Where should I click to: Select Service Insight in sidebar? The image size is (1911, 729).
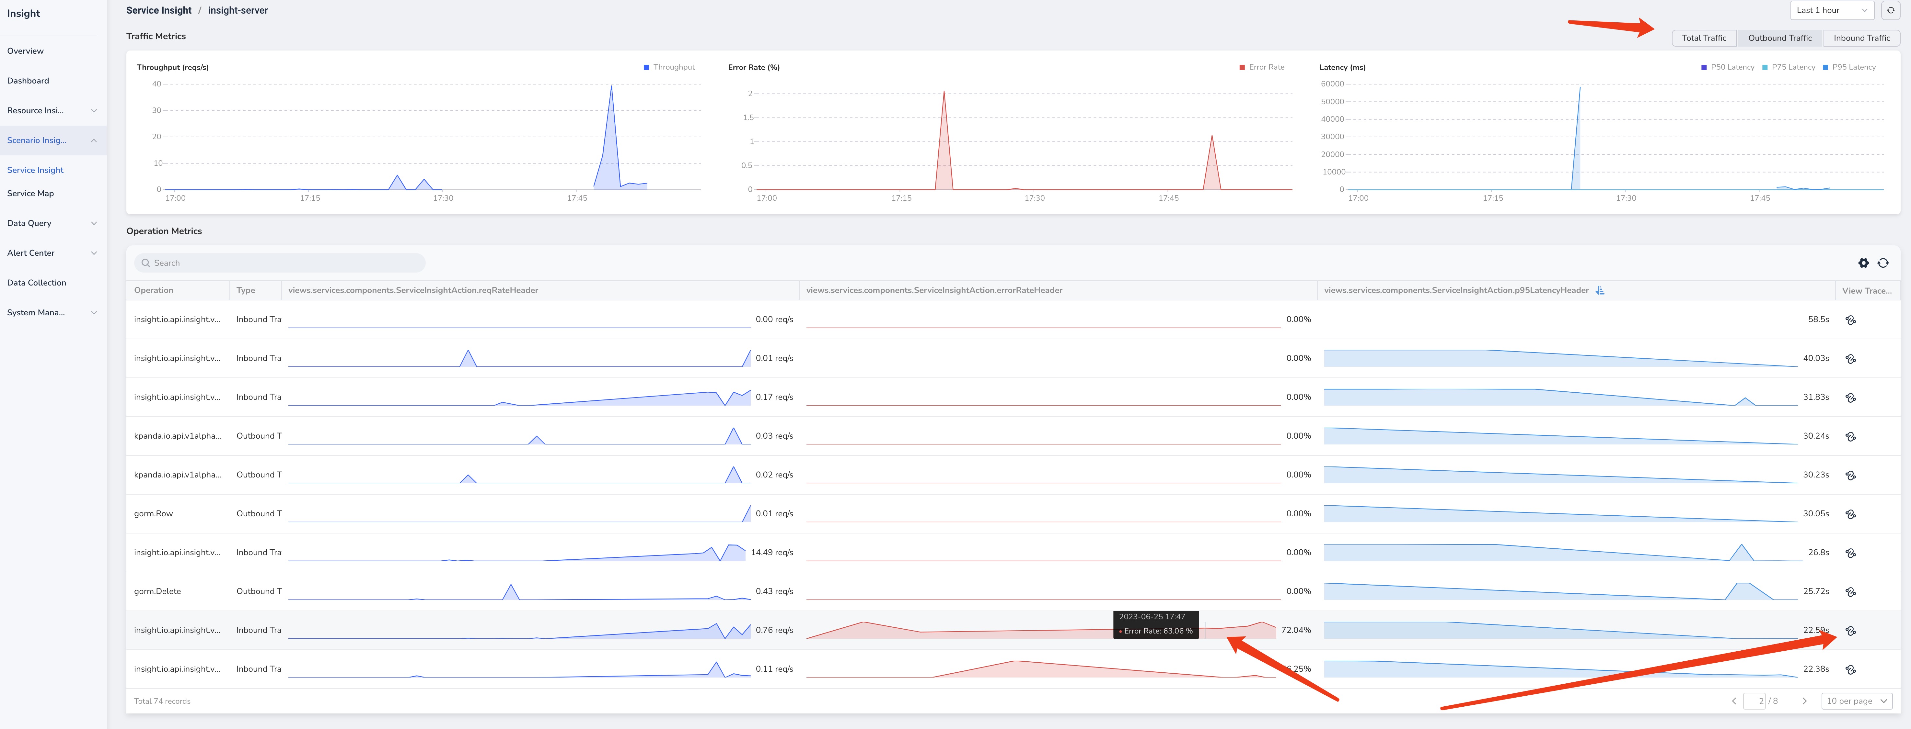[x=35, y=170]
